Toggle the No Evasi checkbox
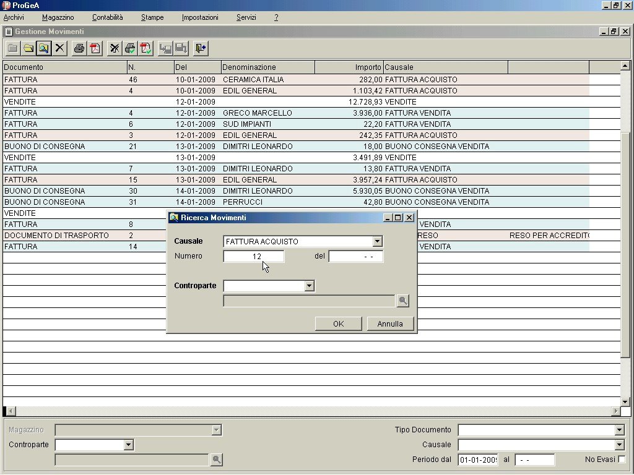 (622, 460)
